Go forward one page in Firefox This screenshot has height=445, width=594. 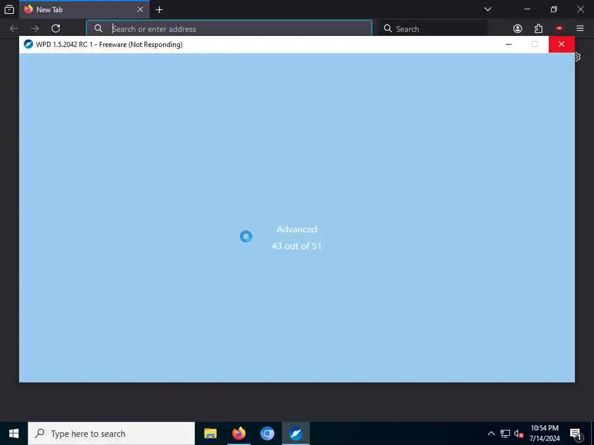[x=35, y=28]
